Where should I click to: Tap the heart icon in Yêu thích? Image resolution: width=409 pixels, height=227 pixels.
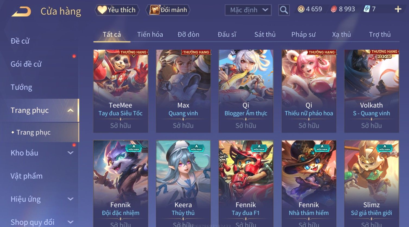pos(102,10)
